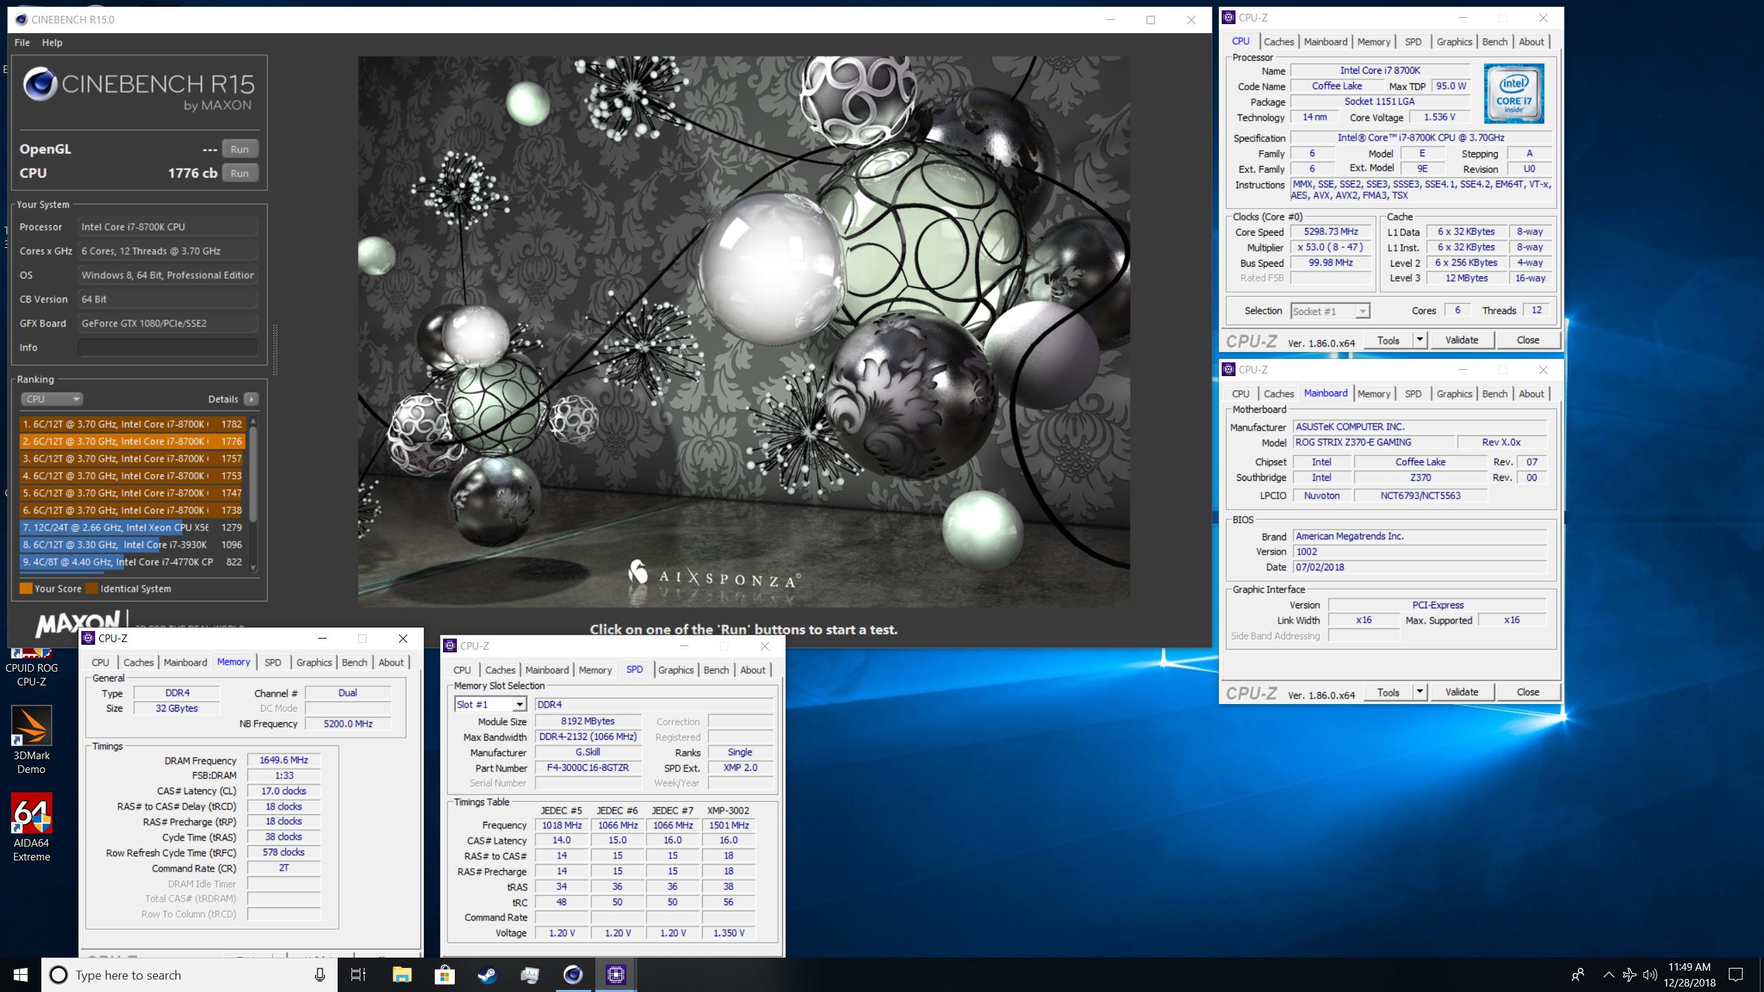Show hidden system tray icons

coord(1608,975)
